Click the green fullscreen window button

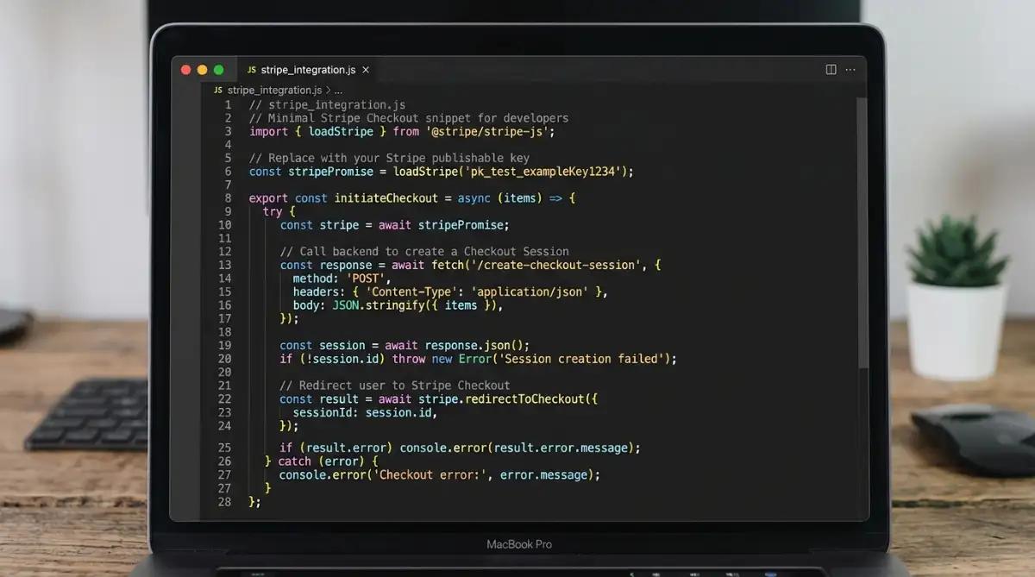[x=219, y=70]
